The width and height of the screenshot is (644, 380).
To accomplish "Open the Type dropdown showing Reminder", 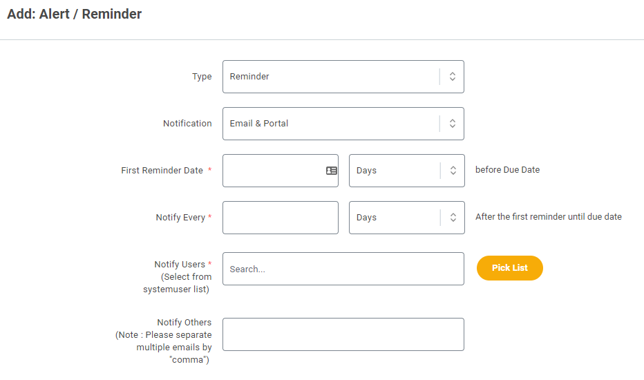I will [343, 77].
